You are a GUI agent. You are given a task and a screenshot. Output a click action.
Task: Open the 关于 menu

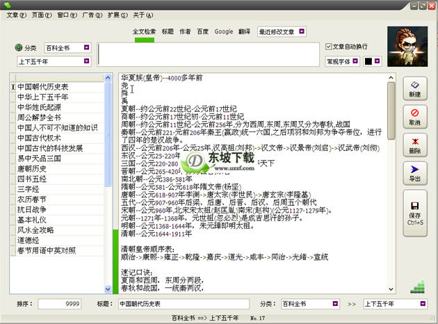pyautogui.click(x=143, y=15)
